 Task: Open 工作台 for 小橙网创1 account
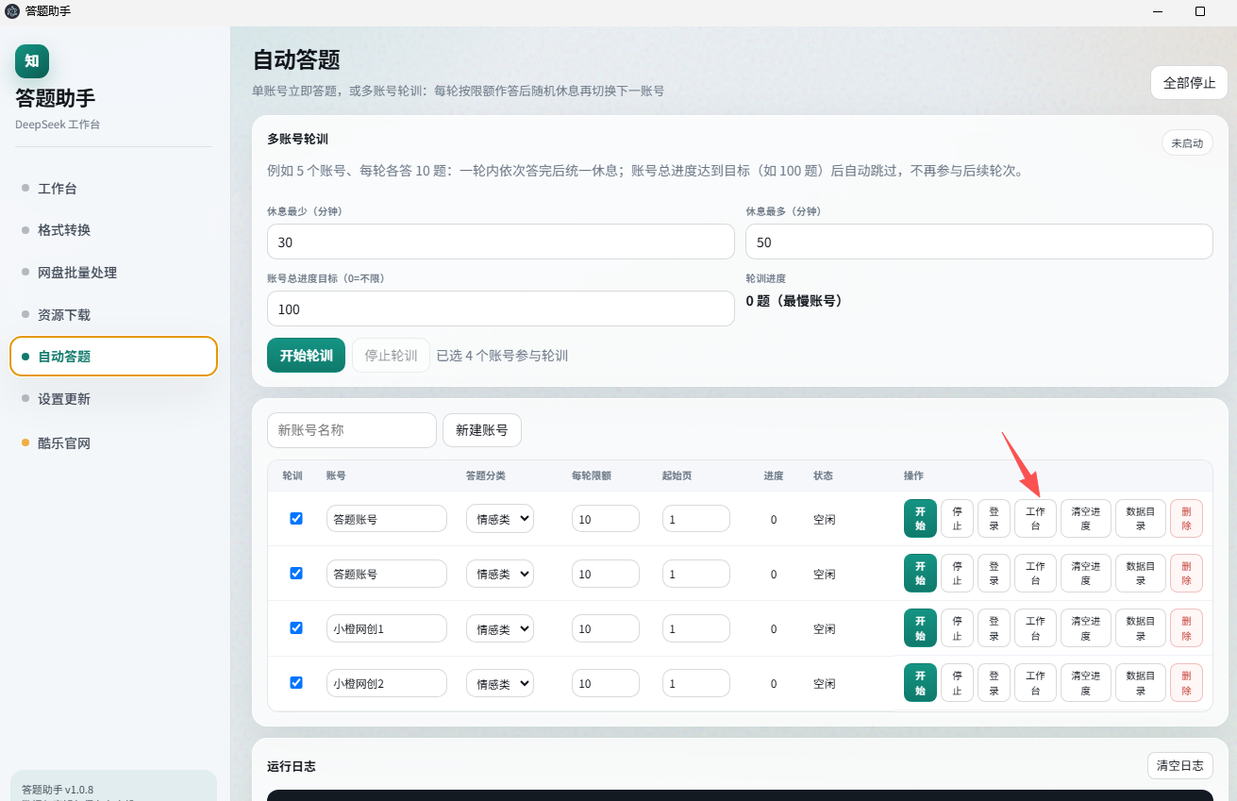tap(1035, 628)
